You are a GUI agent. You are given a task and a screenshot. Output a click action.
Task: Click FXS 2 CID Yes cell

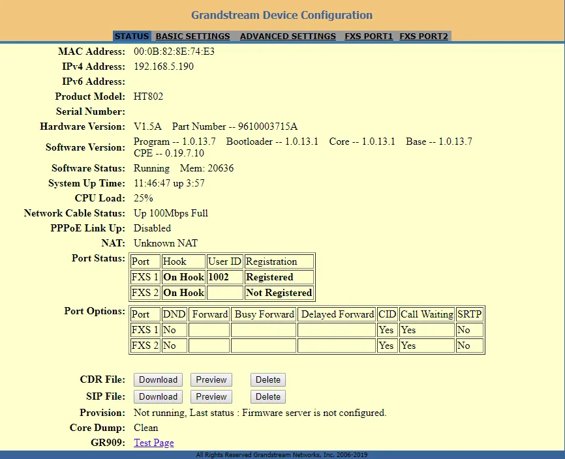(388, 346)
